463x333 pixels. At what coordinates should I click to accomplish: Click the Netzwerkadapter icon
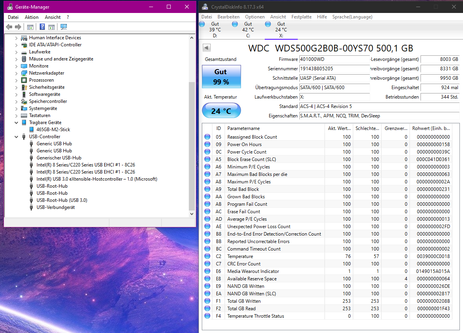click(24, 73)
